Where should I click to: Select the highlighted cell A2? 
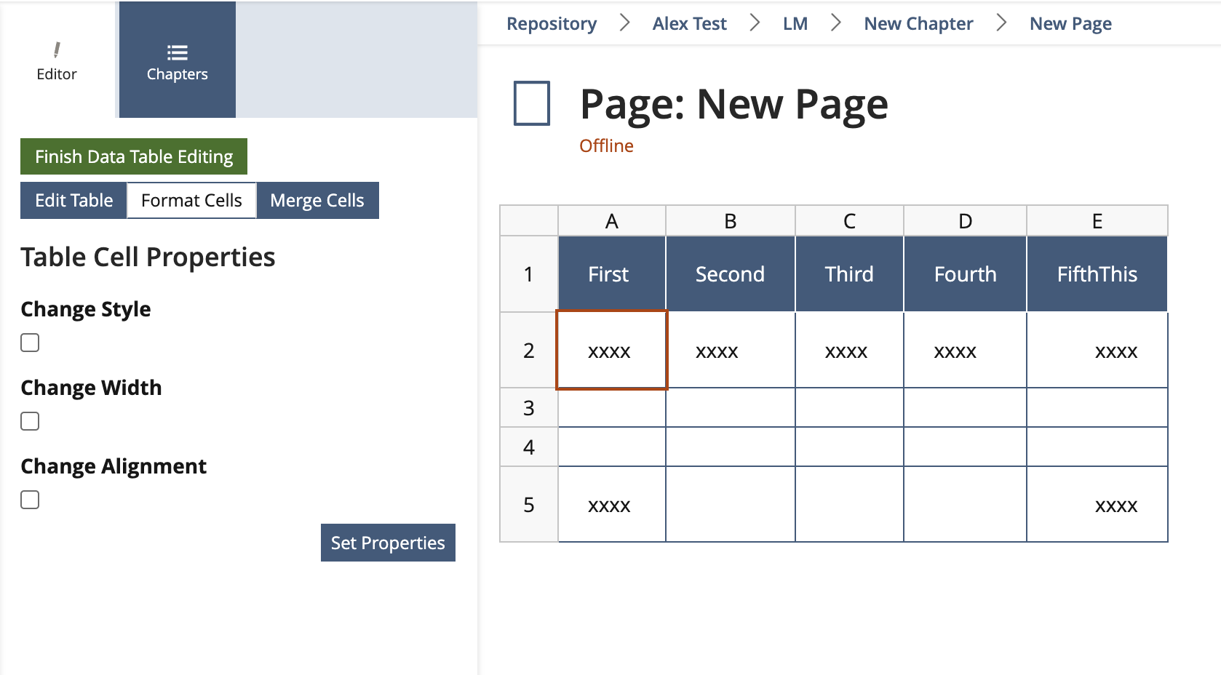pos(611,351)
